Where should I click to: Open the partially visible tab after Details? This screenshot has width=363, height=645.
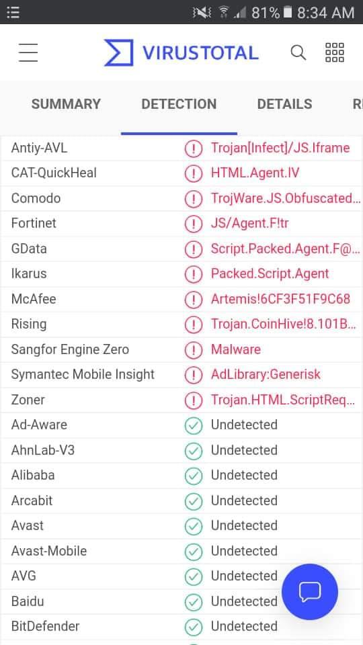pos(357,104)
